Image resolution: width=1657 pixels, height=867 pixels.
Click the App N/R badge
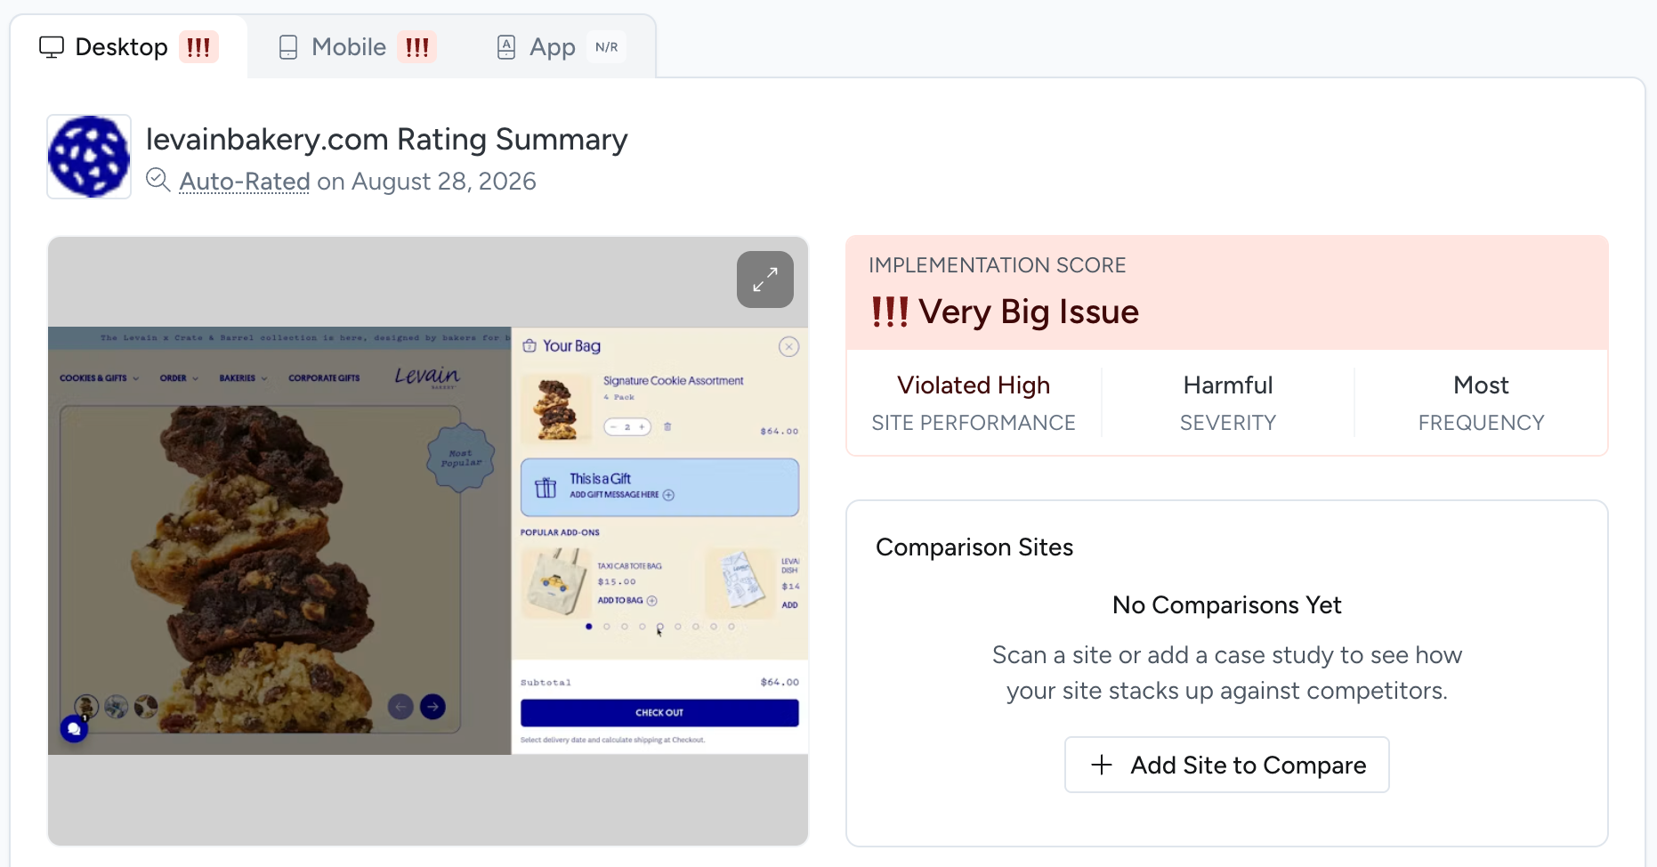tap(607, 47)
